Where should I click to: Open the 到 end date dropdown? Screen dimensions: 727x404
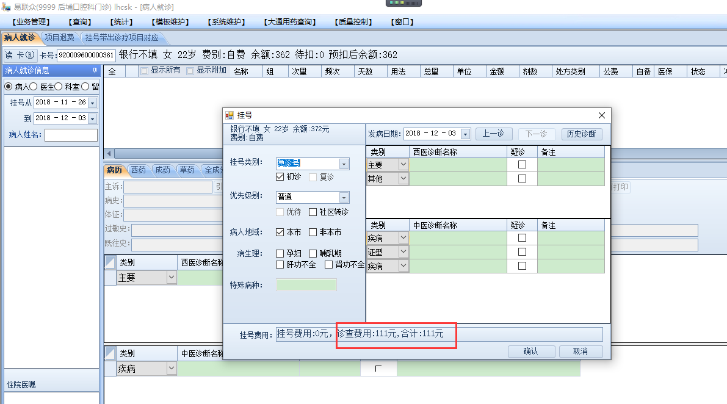[92, 119]
